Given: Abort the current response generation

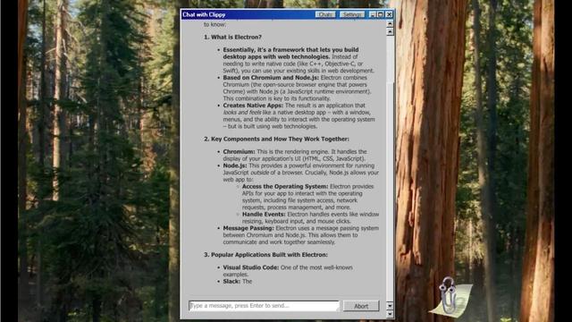Looking at the screenshot, I should 361,306.
